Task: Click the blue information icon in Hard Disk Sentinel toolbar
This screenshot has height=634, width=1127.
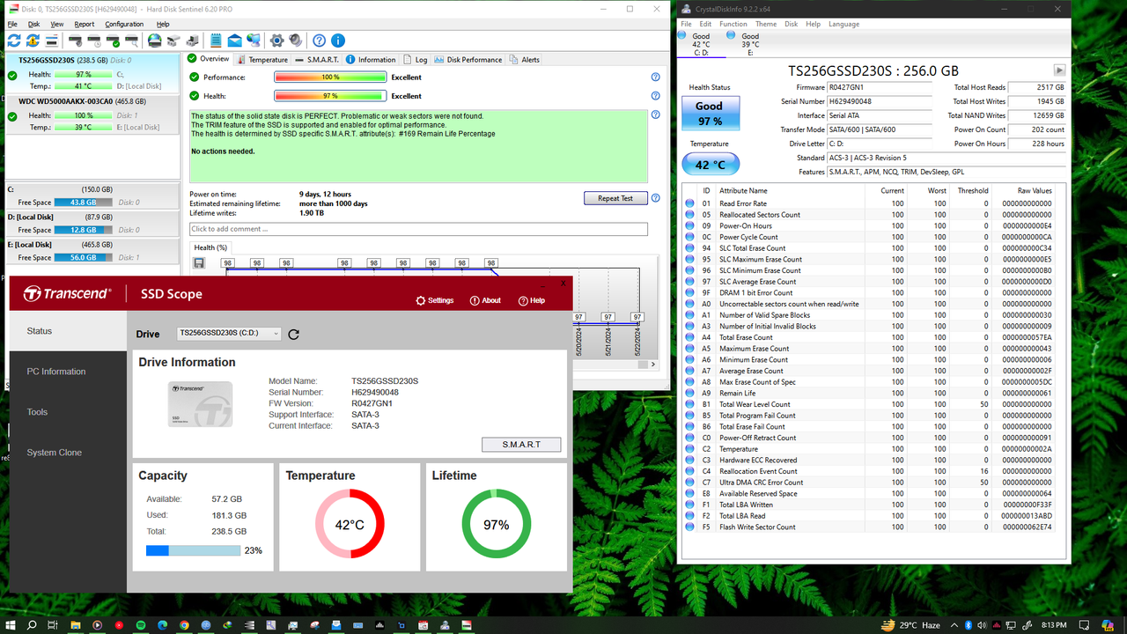Action: pos(338,41)
